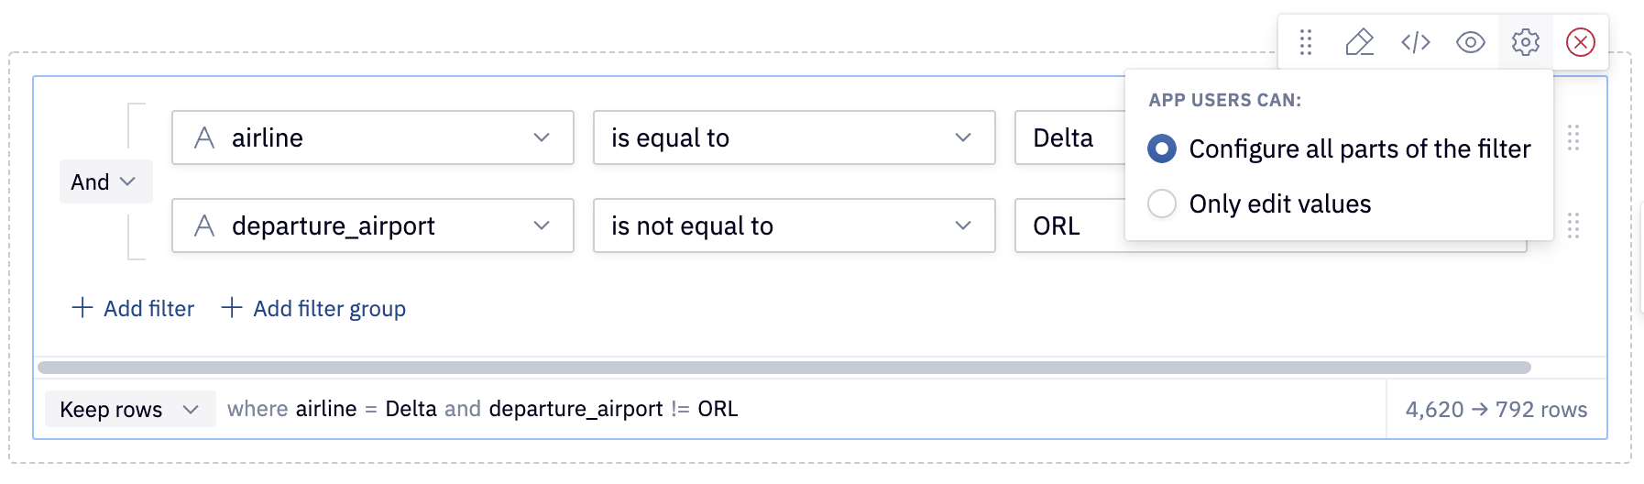Select the Only edit values option
This screenshot has width=1644, height=484.
(x=1162, y=203)
